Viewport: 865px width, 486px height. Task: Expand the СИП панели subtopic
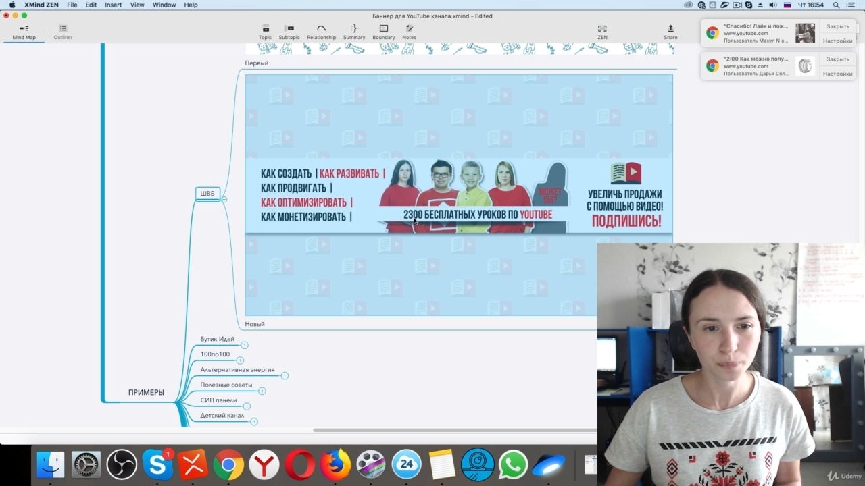pos(247,406)
